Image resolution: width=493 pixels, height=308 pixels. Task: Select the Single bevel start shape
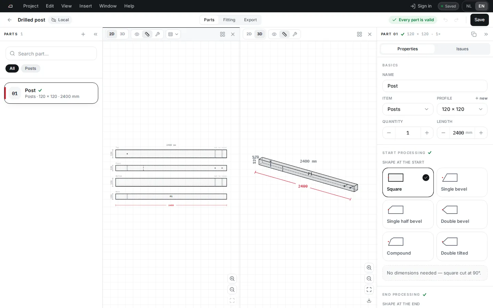click(462, 182)
